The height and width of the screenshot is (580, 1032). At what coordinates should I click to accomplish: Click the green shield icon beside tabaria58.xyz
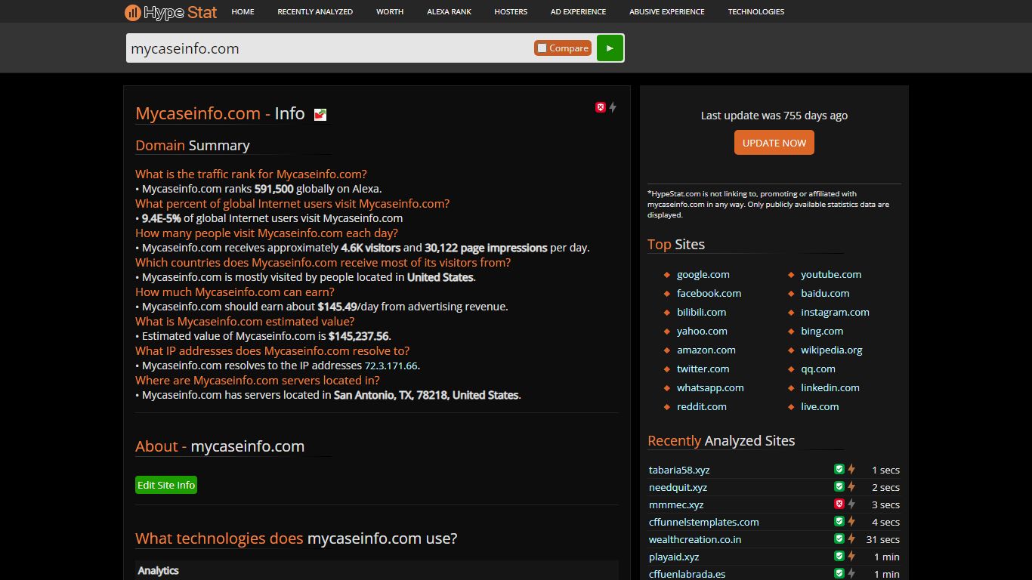pyautogui.click(x=839, y=468)
